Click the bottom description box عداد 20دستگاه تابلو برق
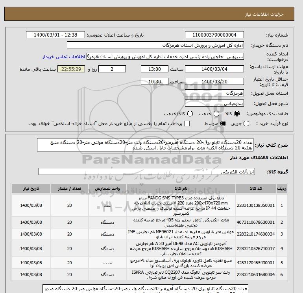The image size is (303, 293). [x=145, y=289]
